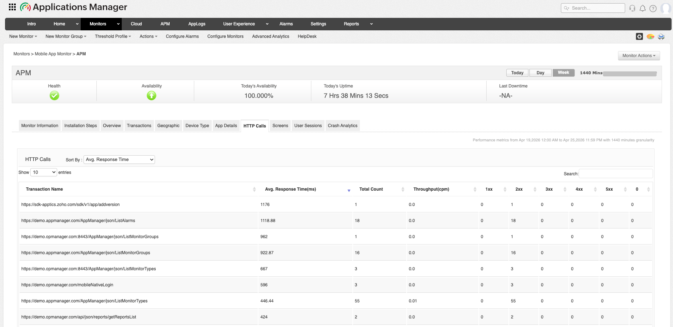Sort by Throughput(cpm) column arrows
Image resolution: width=673 pixels, height=327 pixels.
pyautogui.click(x=475, y=189)
